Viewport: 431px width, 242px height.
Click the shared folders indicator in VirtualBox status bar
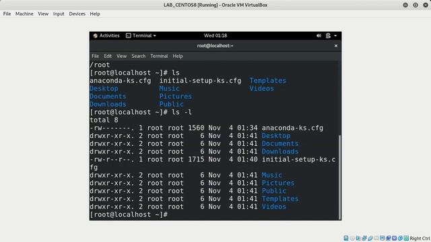tap(376, 238)
